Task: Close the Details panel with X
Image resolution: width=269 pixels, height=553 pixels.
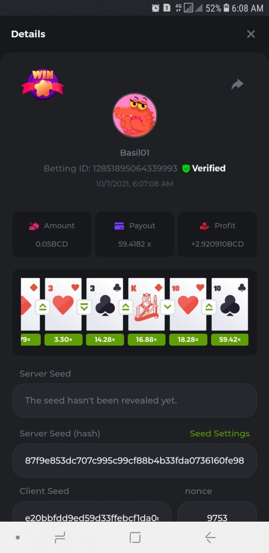Action: [x=251, y=34]
